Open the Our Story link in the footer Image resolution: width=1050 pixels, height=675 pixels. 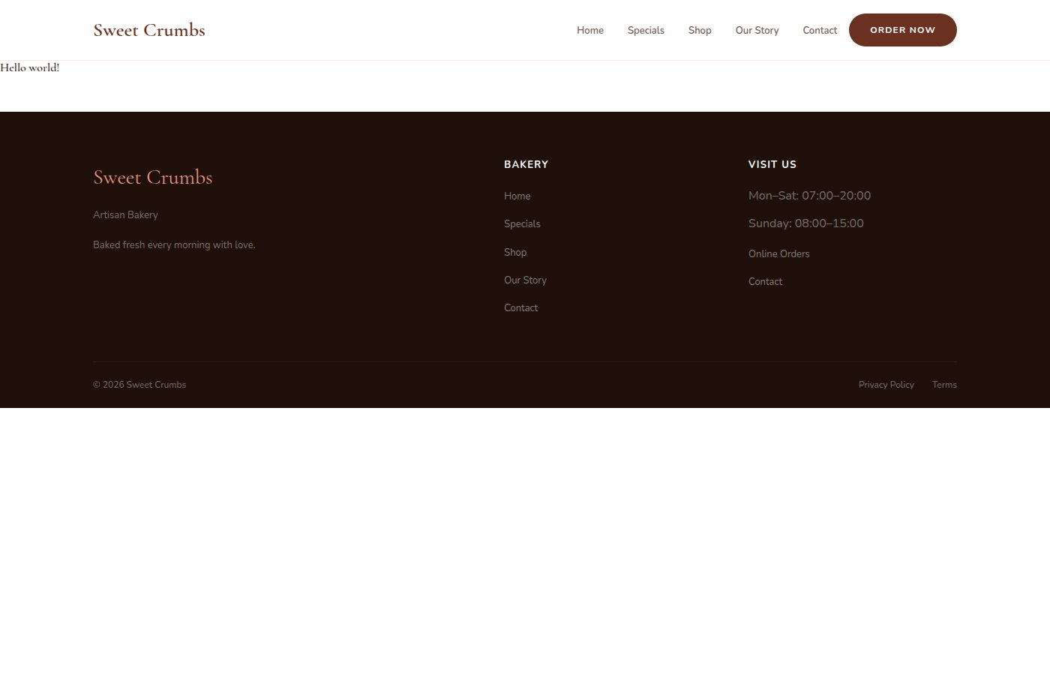525,280
